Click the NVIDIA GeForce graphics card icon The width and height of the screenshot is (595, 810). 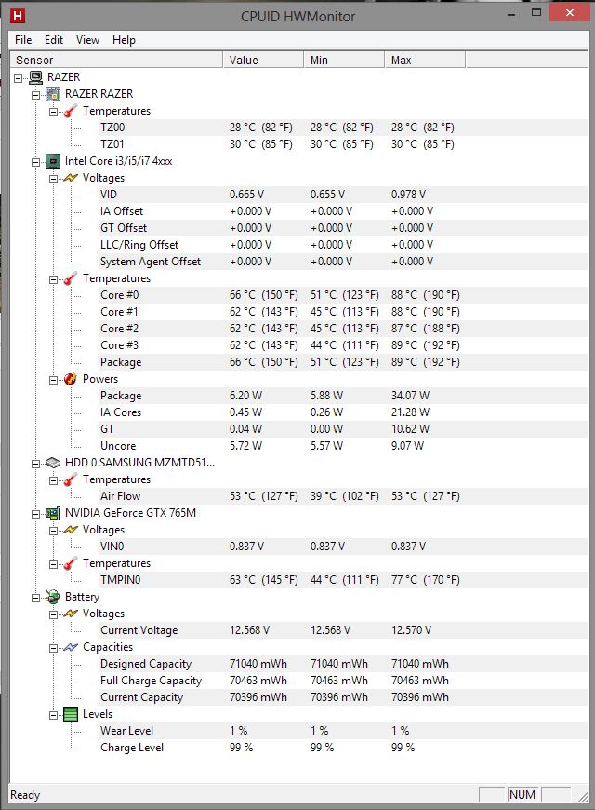point(53,513)
